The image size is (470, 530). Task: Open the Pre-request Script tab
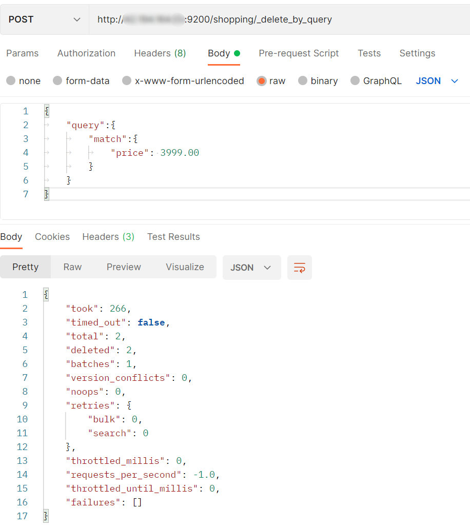coord(299,53)
